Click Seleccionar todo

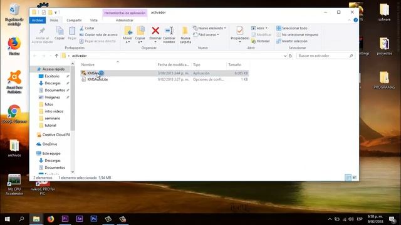click(292, 28)
